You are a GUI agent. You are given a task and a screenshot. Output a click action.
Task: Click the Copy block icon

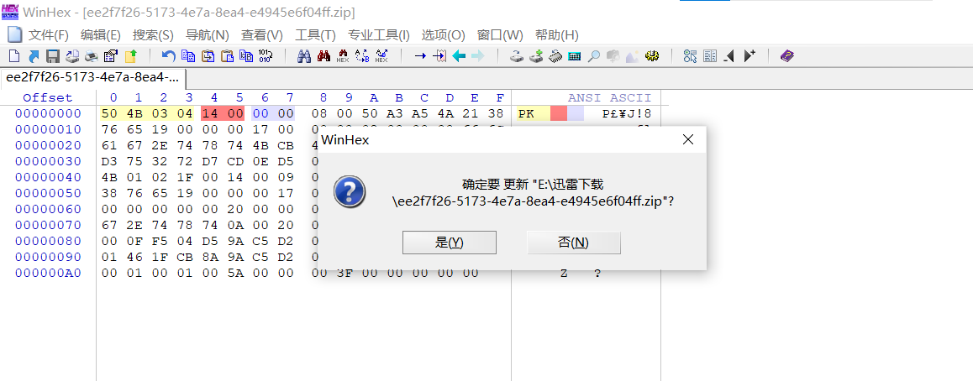(189, 55)
